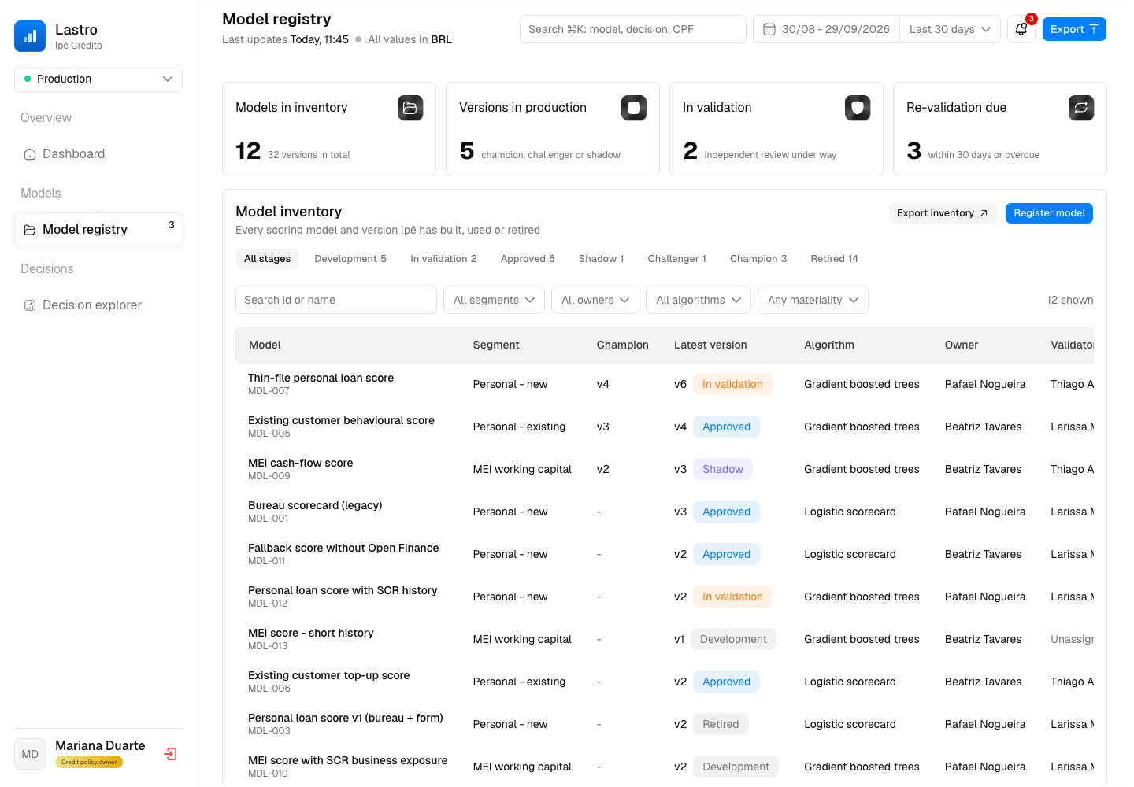Open Decision explorer in the sidebar

[98, 305]
